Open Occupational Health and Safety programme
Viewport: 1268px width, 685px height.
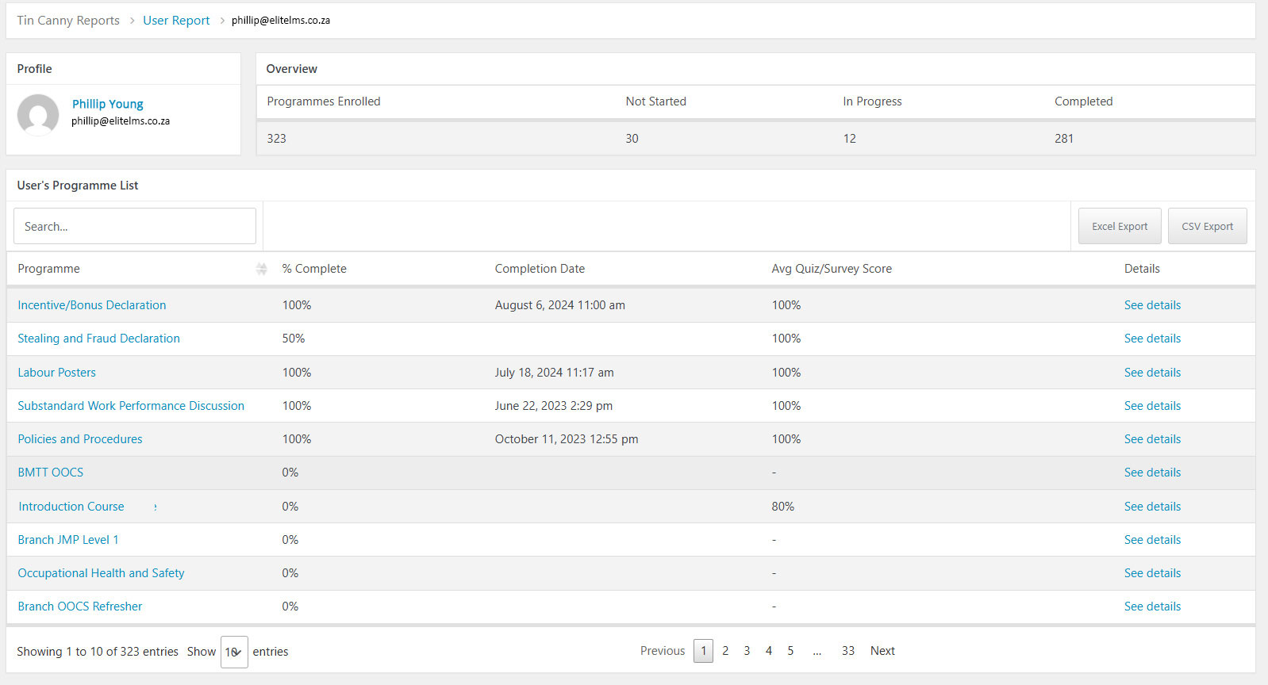pyautogui.click(x=101, y=573)
